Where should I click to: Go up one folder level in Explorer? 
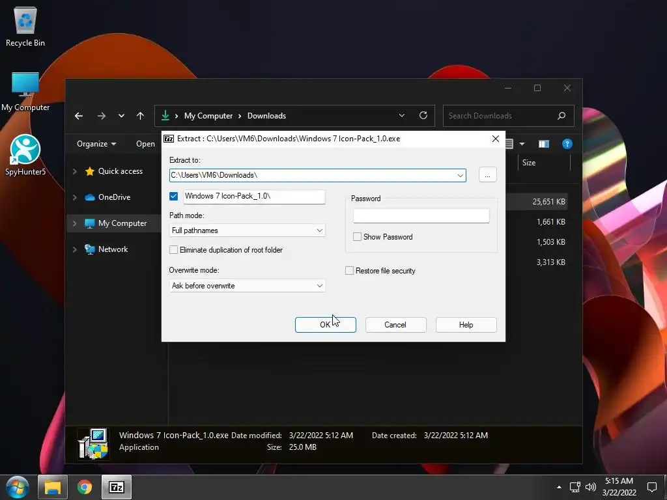point(141,116)
